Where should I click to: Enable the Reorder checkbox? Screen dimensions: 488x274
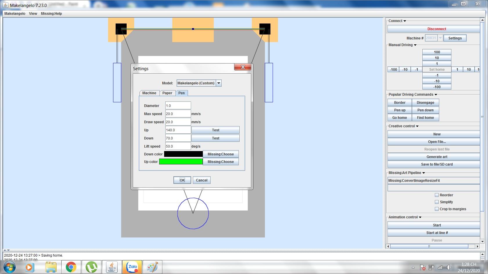click(x=437, y=195)
